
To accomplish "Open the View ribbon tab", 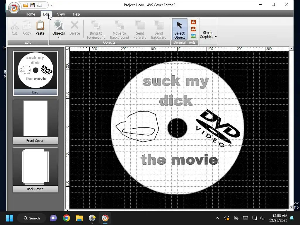I will coord(61,14).
